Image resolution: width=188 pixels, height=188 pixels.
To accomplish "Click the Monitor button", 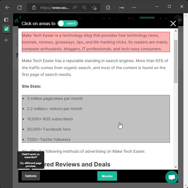I will tap(107, 176).
